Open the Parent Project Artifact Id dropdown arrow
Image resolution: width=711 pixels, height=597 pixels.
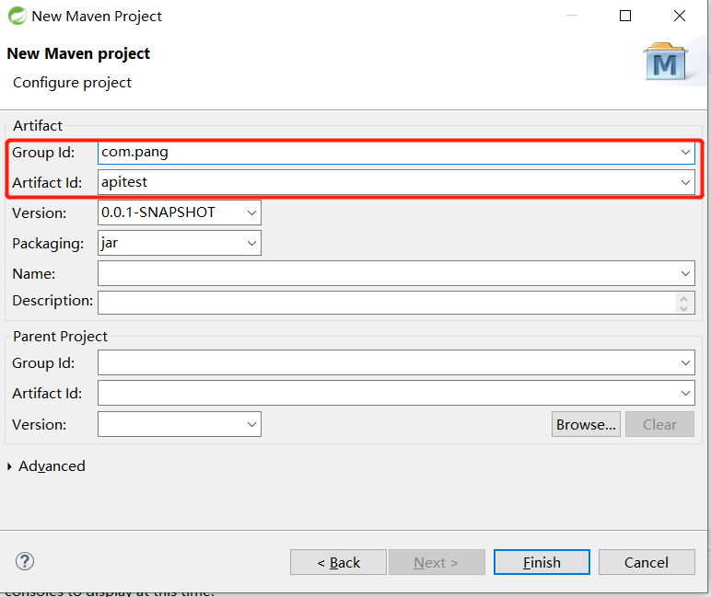coord(685,393)
